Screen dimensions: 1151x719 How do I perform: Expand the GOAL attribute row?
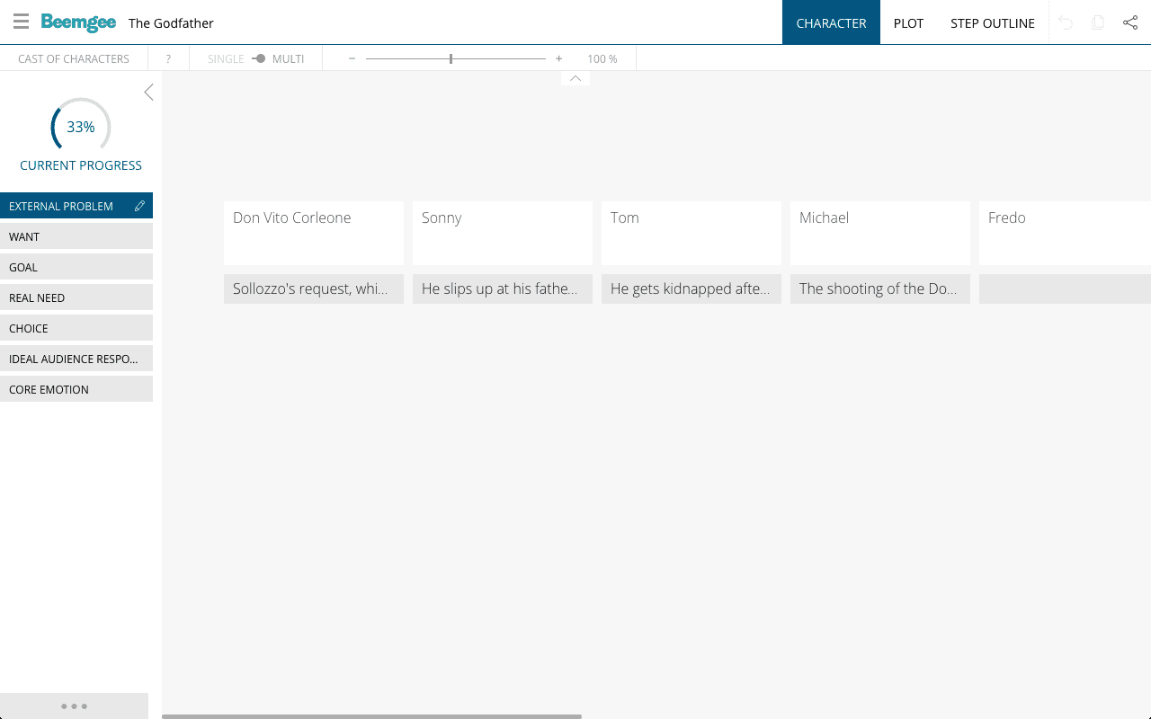pos(76,266)
